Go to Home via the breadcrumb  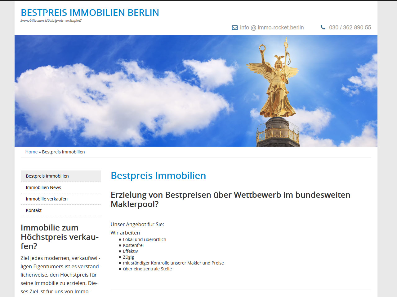tap(31, 152)
